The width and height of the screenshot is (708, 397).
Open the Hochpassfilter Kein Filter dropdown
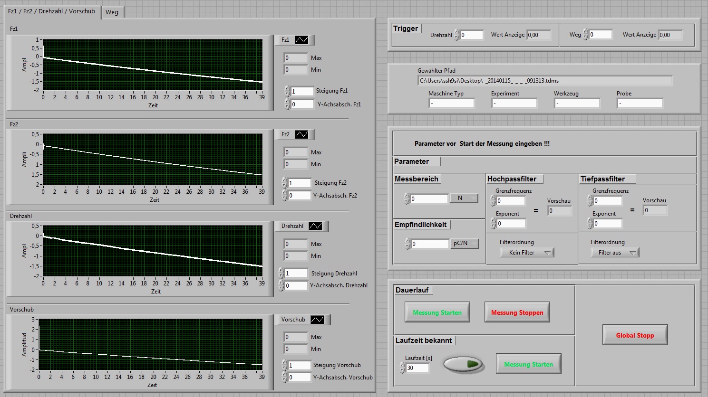click(527, 253)
